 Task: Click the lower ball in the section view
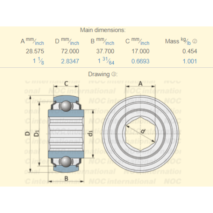click(66, 161)
